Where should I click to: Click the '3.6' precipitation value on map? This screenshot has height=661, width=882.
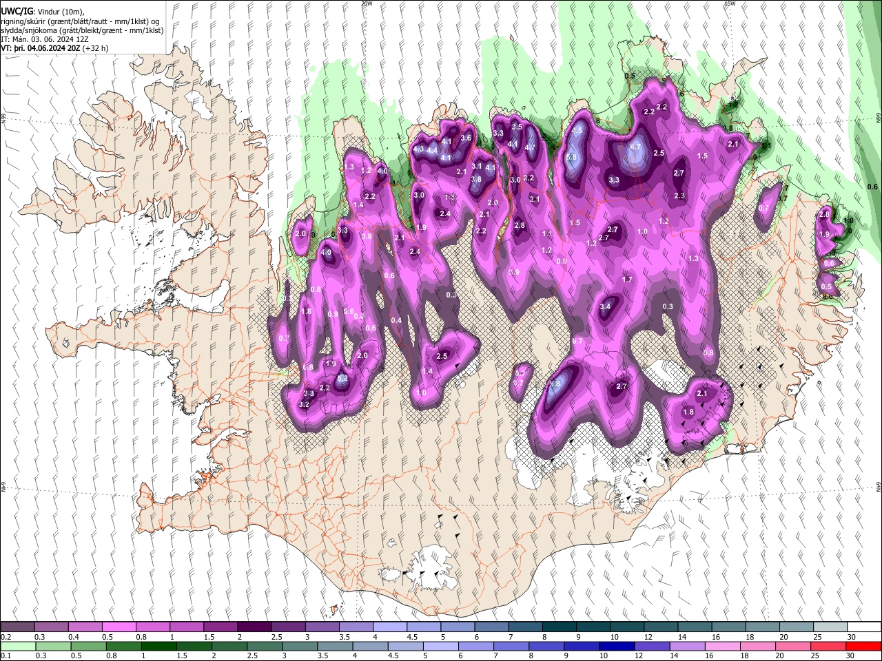point(466,138)
